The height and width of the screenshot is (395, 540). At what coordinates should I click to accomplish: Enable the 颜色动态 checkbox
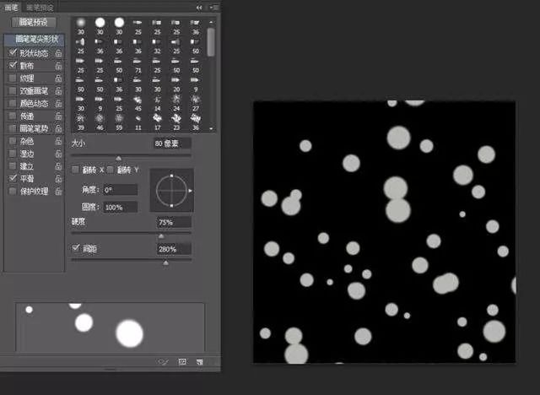[x=13, y=103]
